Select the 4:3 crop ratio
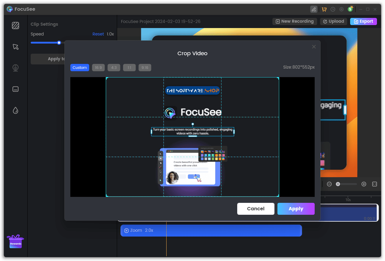Viewport: 385px width, 261px height. click(x=114, y=68)
